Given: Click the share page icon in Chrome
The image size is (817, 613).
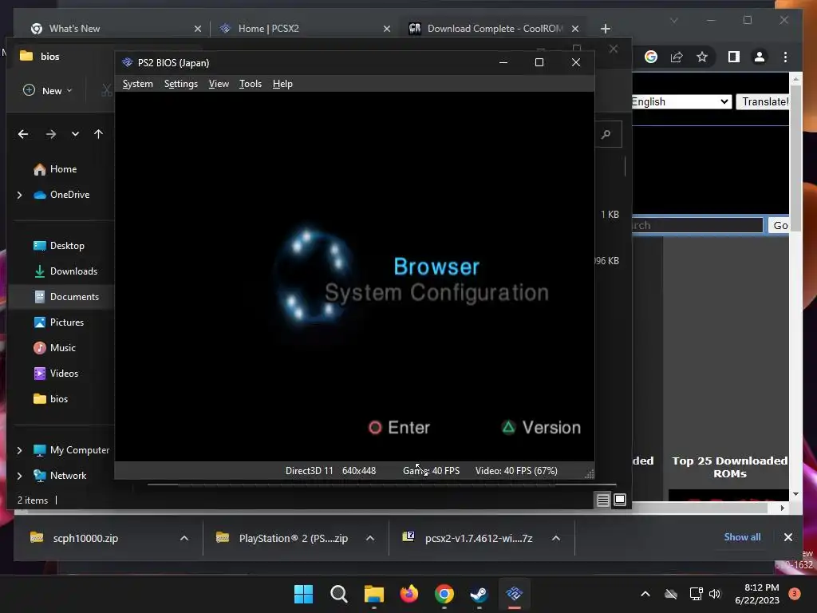Looking at the screenshot, I should coord(677,57).
